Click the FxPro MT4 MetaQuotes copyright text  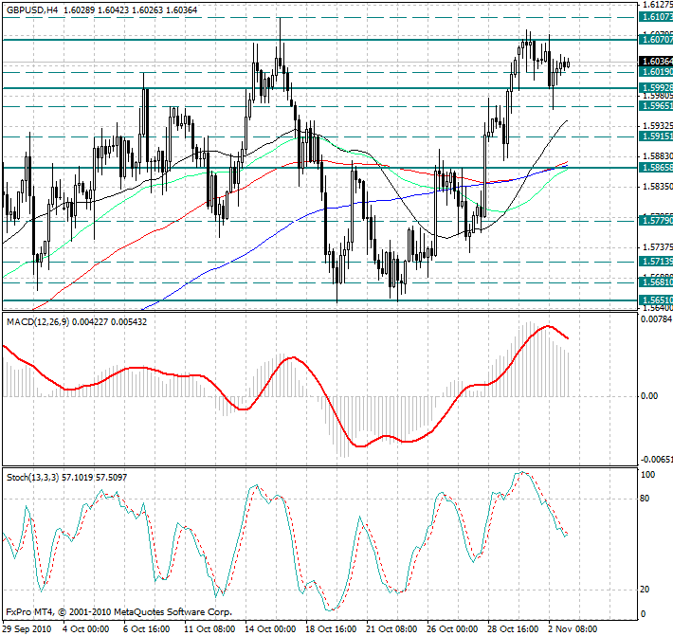click(118, 612)
